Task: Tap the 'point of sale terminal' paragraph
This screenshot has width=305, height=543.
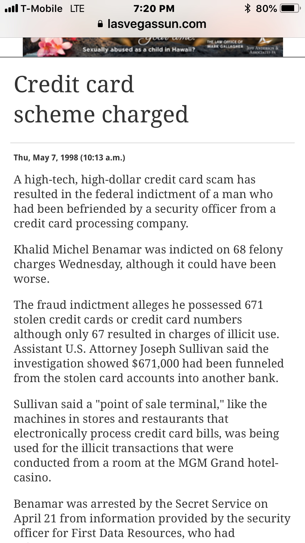Action: (x=146, y=441)
